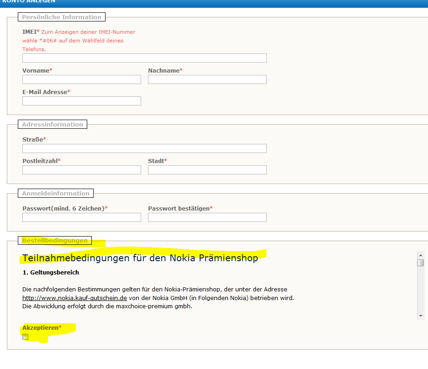428x369 pixels.
Task: Click the Teilnahmebedingungen für den Nokia Prämienshop heading
Action: click(x=140, y=258)
